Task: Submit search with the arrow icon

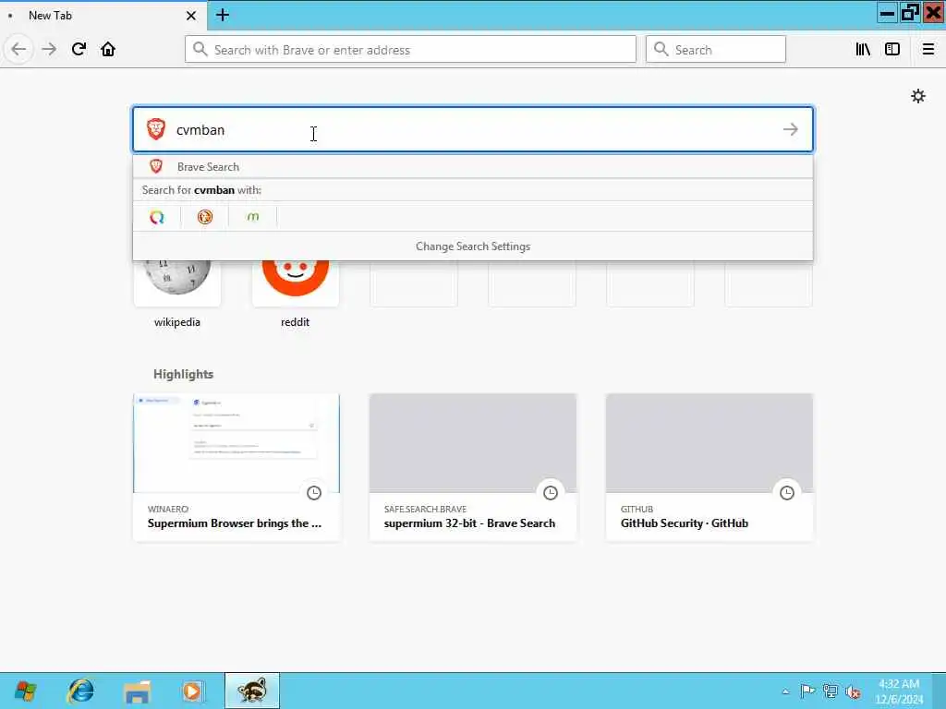Action: [x=791, y=129]
